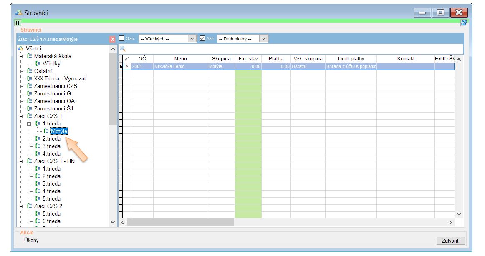Screen dimensions: 485x256
Task: Collapse the Materská škola tree node
Action: point(21,56)
